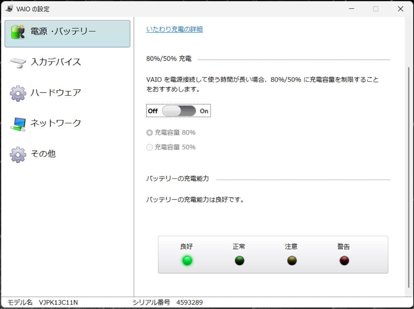The image size is (414, 309).
Task: Switch to the 入力デバイス settings section
Action: point(56,62)
